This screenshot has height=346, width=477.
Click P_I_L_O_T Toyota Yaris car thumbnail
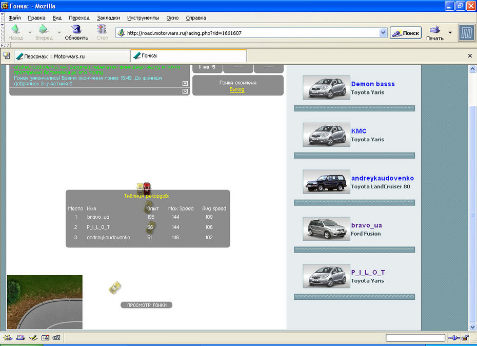(x=326, y=276)
